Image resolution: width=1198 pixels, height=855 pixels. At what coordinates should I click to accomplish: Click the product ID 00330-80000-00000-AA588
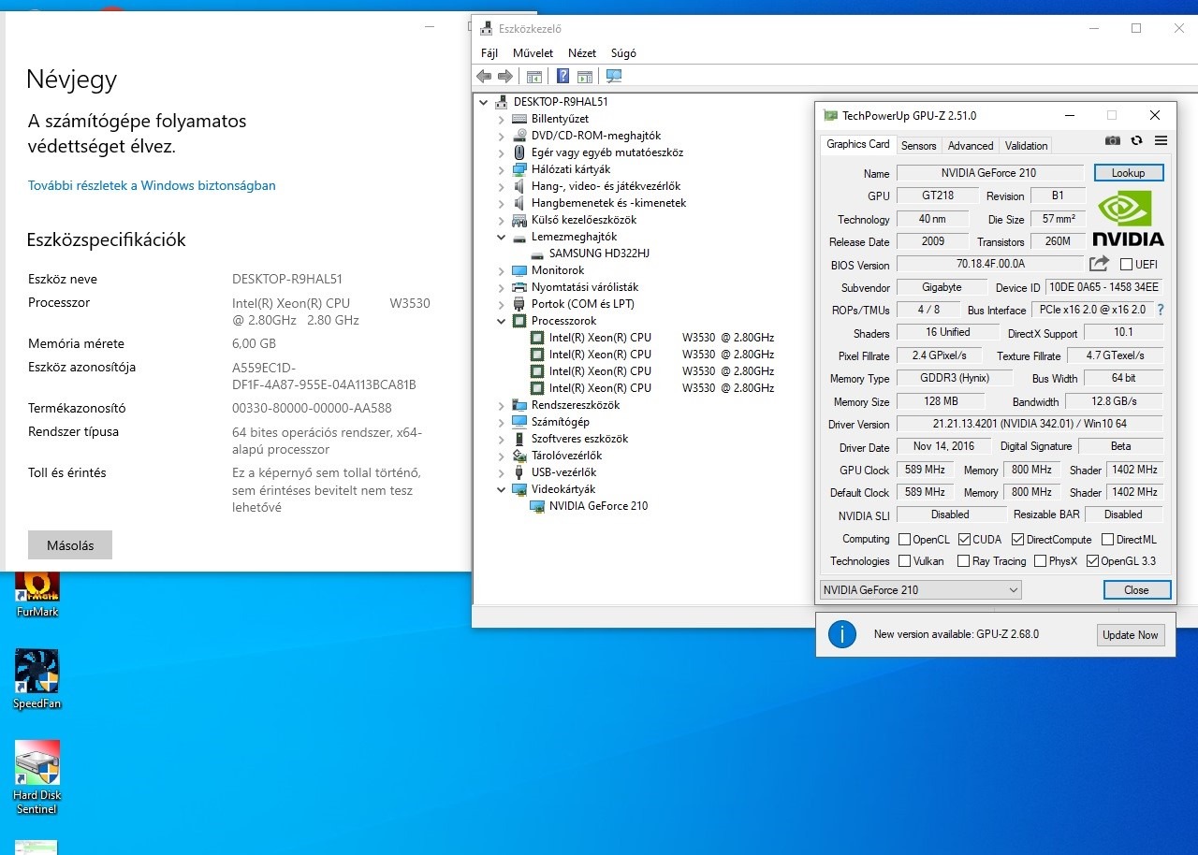[x=312, y=408]
